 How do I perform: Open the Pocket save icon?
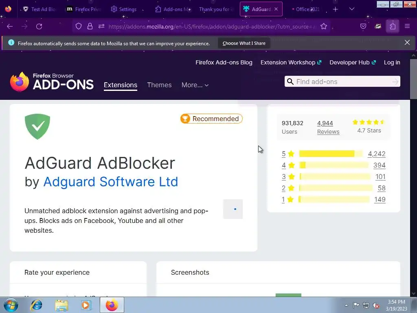pyautogui.click(x=363, y=26)
